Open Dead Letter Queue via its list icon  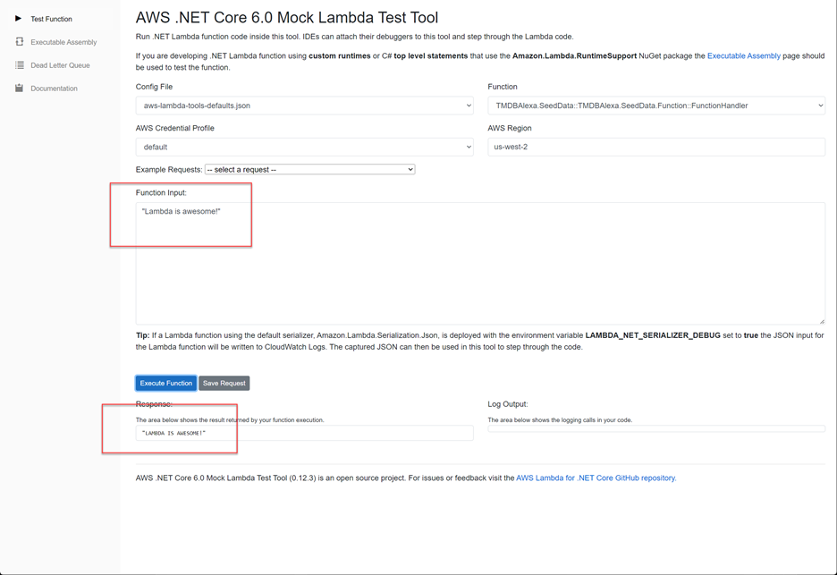(x=19, y=65)
